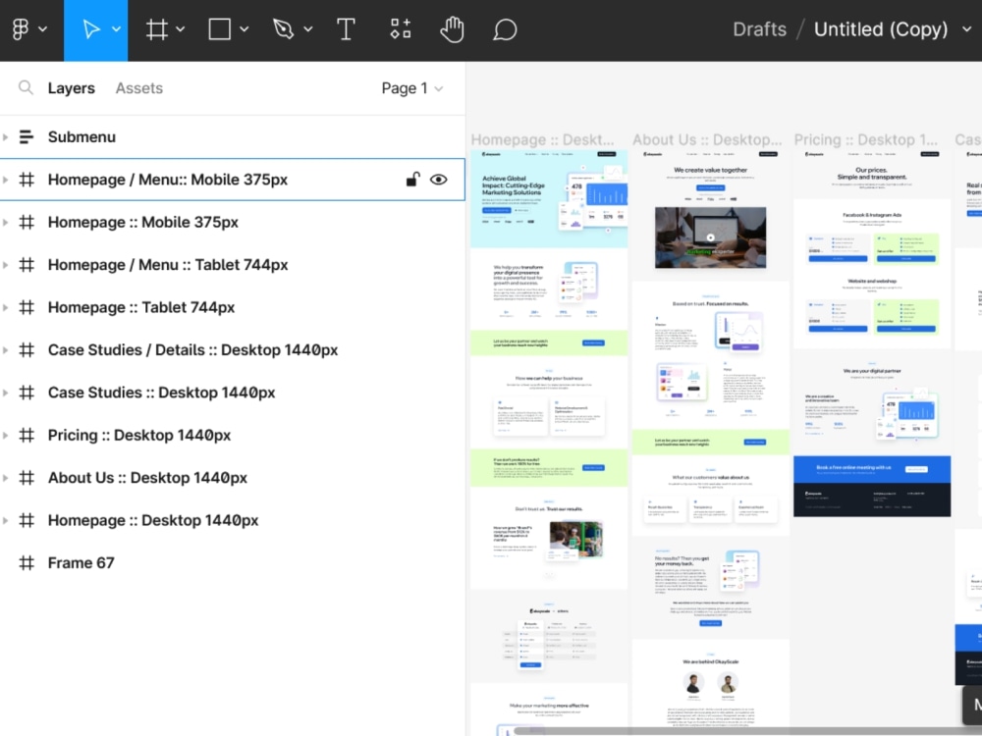Select the Frame tool
982x736 pixels.
156,28
